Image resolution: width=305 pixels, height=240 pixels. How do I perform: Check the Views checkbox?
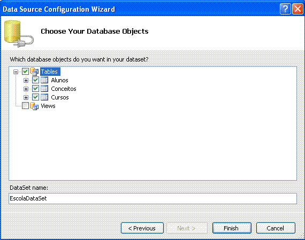(x=25, y=106)
